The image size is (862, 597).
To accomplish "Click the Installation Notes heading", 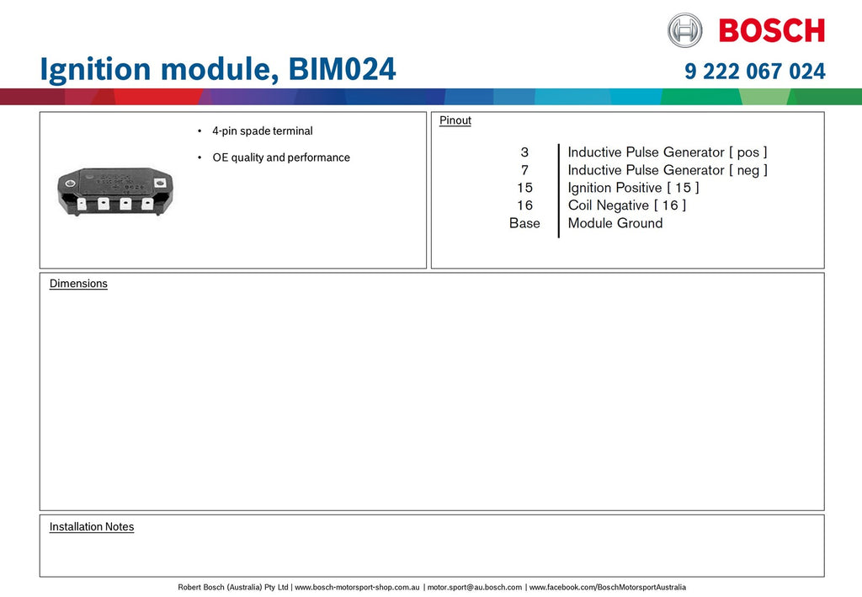I will 92,526.
